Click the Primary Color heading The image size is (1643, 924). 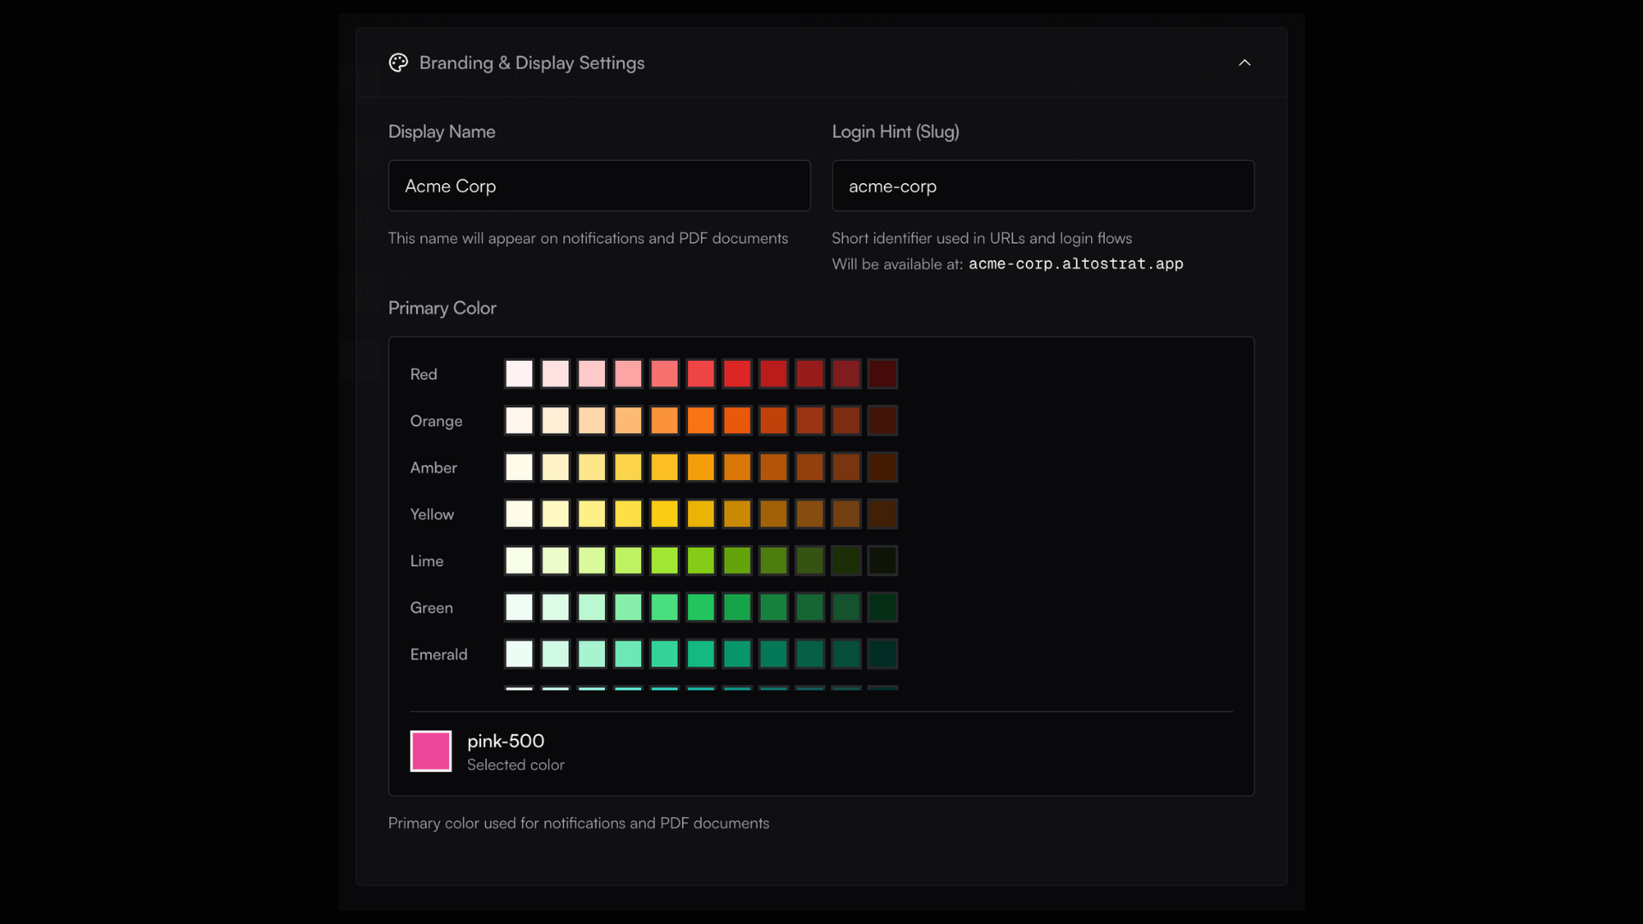(x=442, y=308)
